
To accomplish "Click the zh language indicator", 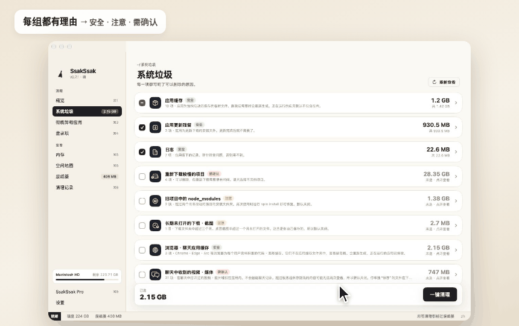I will click(x=463, y=316).
